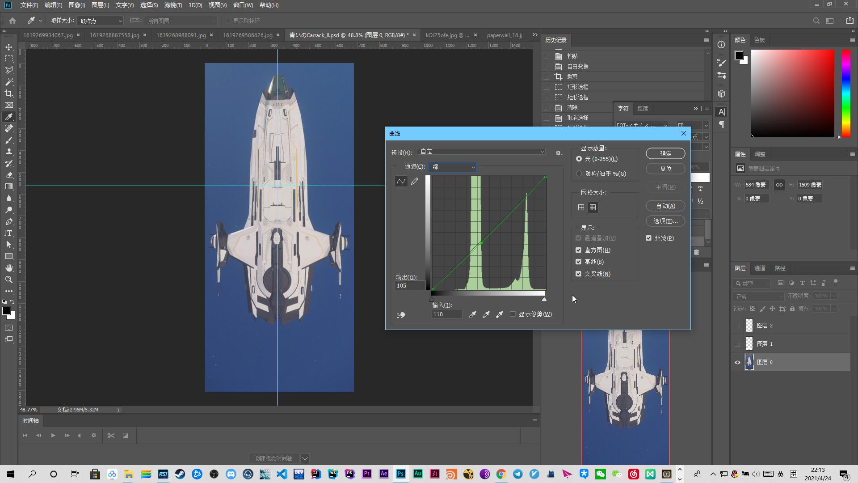Screen dimensions: 858x483
Task: Click the curve point edit mode icon
Action: [x=401, y=181]
